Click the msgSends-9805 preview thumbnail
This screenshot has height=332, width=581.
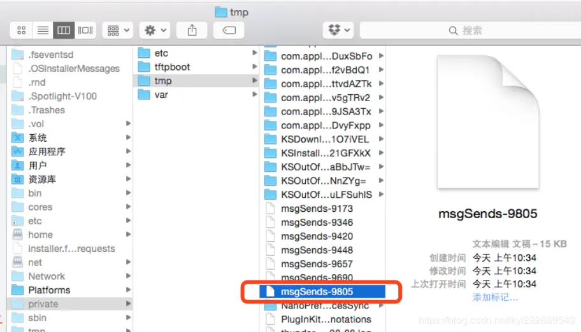click(488, 121)
